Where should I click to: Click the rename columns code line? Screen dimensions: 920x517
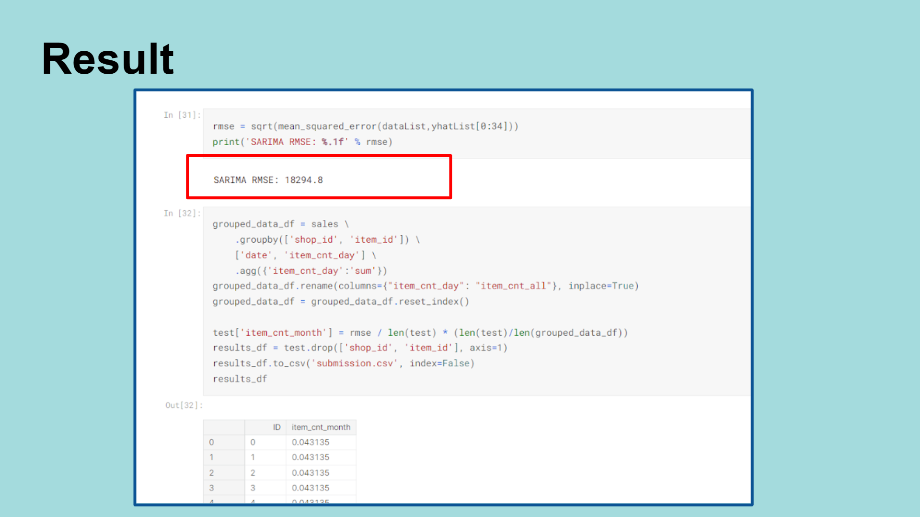[425, 286]
